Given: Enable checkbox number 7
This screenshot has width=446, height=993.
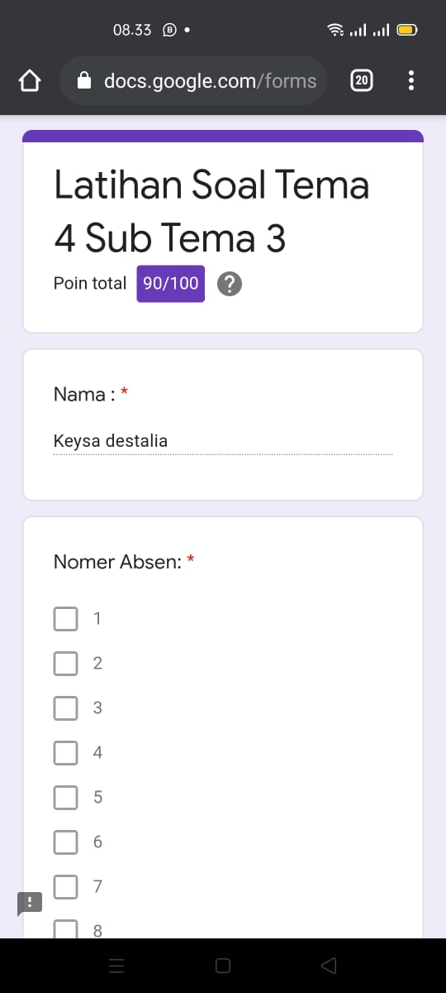Looking at the screenshot, I should click(x=66, y=886).
